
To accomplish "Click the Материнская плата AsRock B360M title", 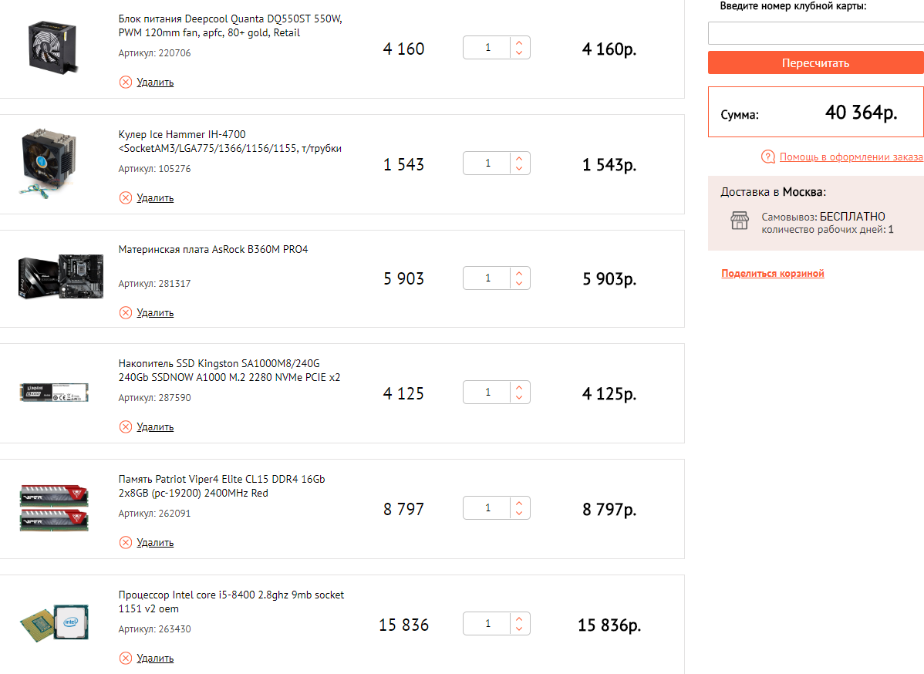I will click(213, 250).
